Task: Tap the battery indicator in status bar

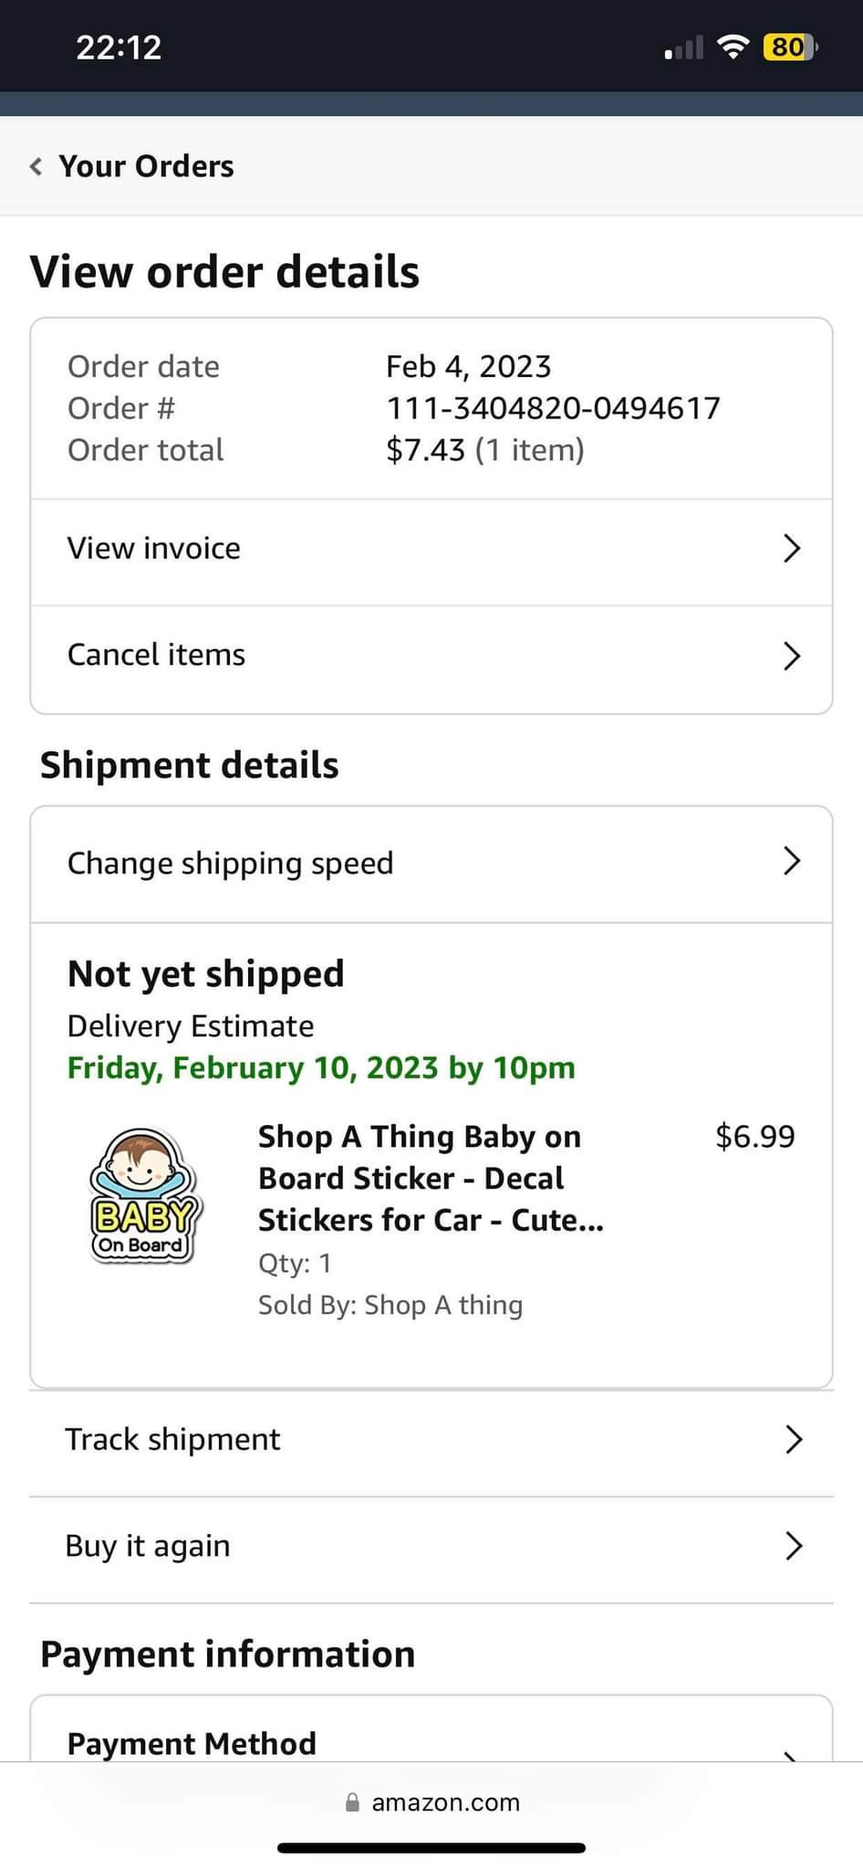Action: (x=790, y=47)
